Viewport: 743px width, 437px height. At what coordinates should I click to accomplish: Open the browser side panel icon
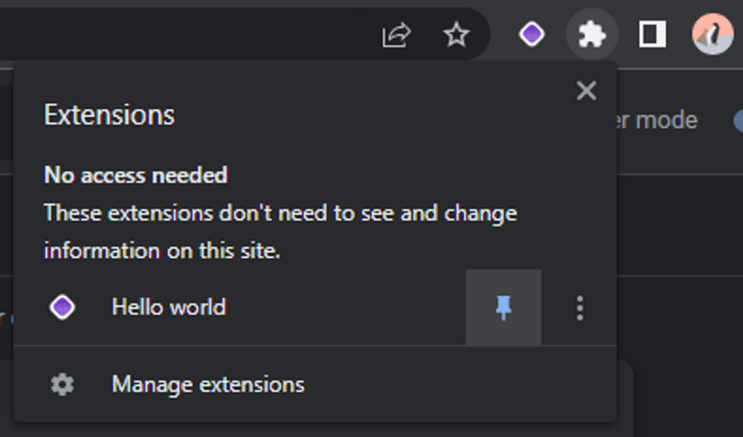pos(653,34)
